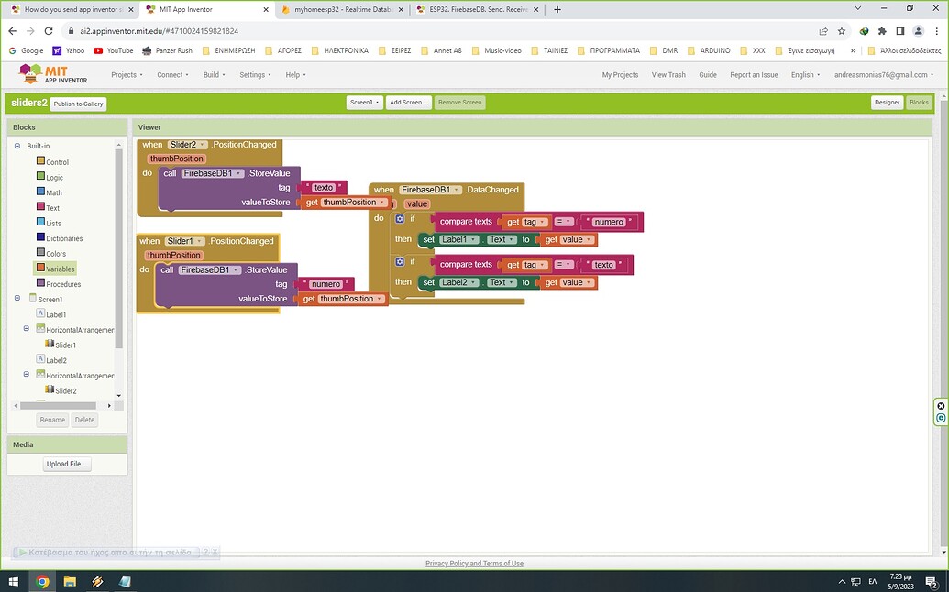Select Slider1 in the component tree
This screenshot has width=949, height=592.
click(x=64, y=345)
